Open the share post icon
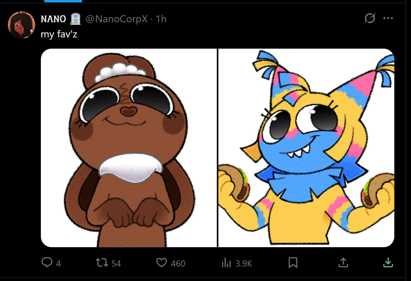 [343, 263]
